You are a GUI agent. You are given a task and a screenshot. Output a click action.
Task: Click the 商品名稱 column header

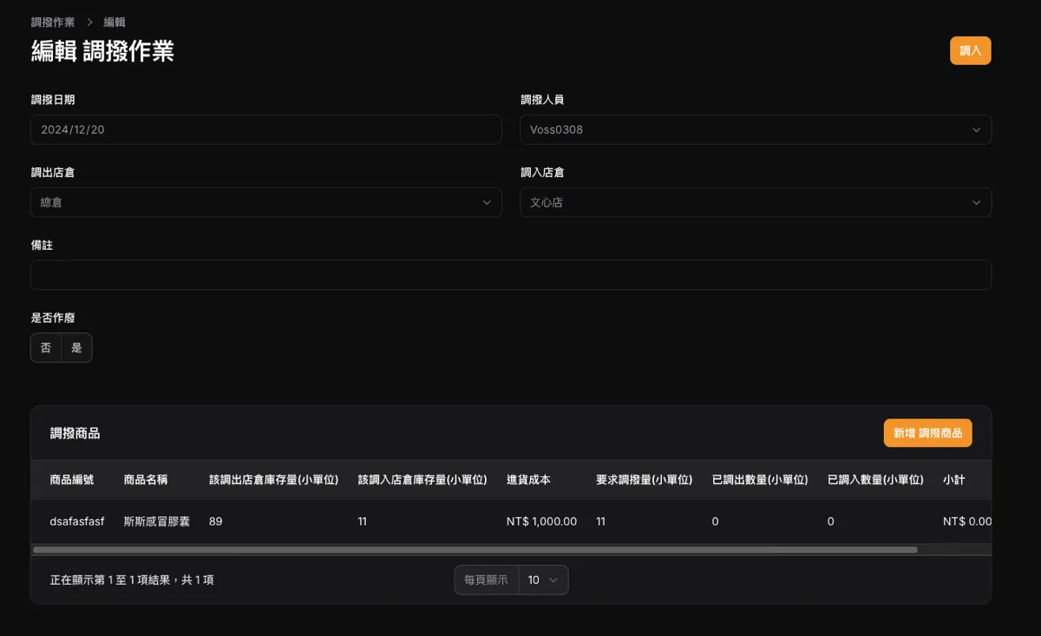[x=146, y=480]
